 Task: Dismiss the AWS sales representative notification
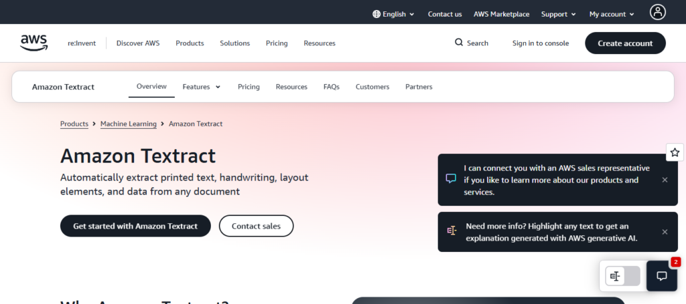(665, 180)
